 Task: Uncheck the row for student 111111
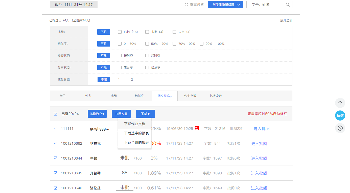pyautogui.click(x=56, y=129)
